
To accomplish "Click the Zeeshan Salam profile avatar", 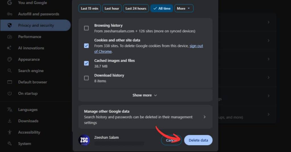I will [x=84, y=140].
